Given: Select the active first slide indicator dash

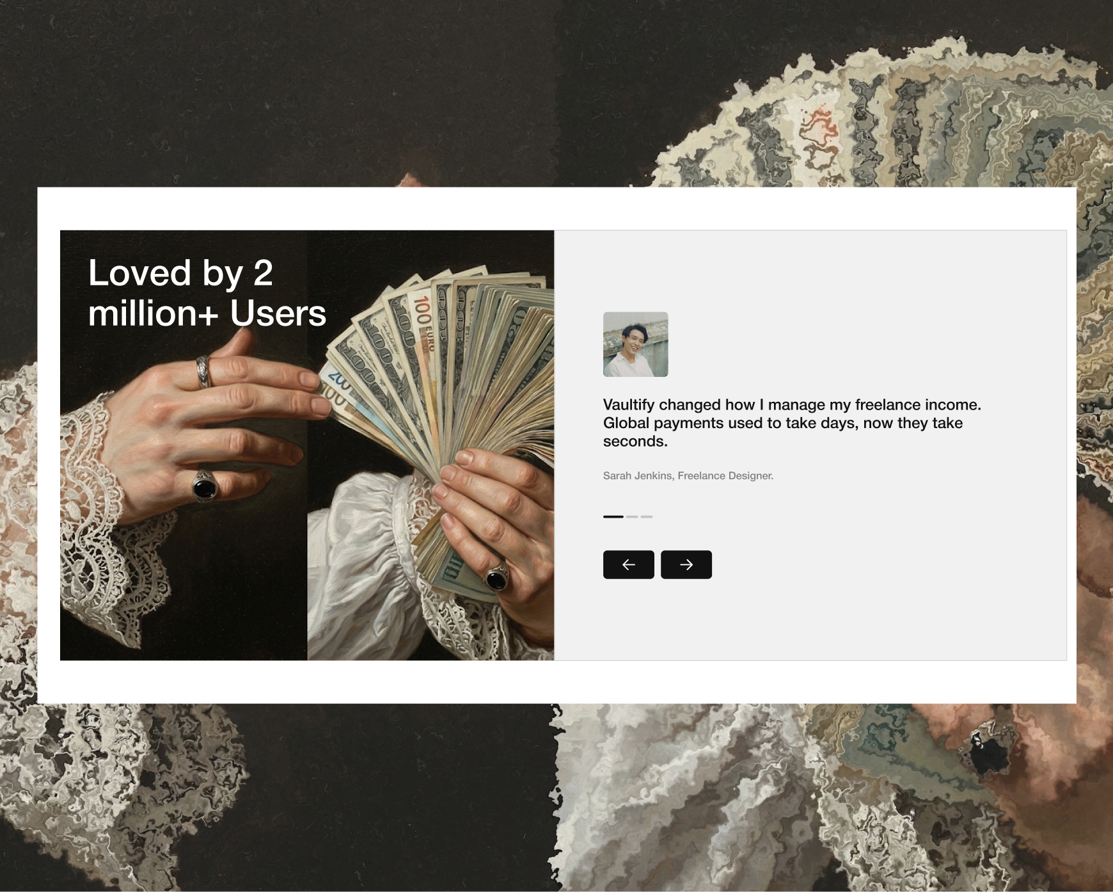Looking at the screenshot, I should pos(613,516).
